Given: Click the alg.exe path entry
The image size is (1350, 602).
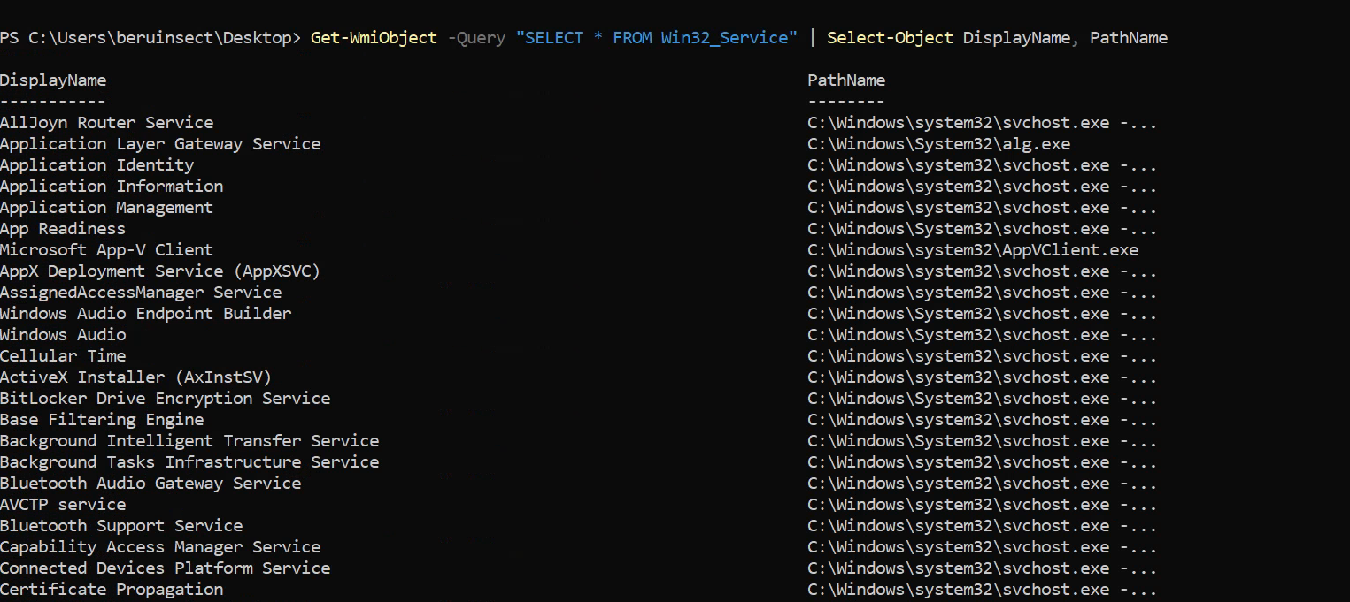Looking at the screenshot, I should tap(938, 144).
